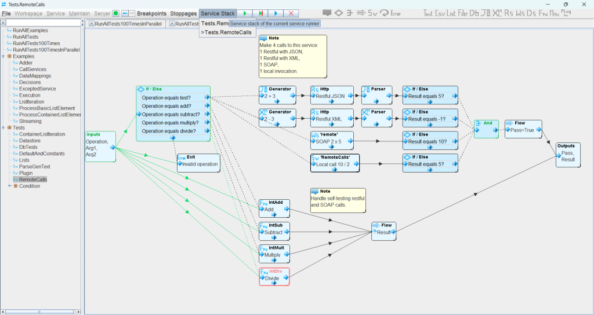Select the ParseGenText item in the tree
Image resolution: width=594 pixels, height=315 pixels.
34,166
